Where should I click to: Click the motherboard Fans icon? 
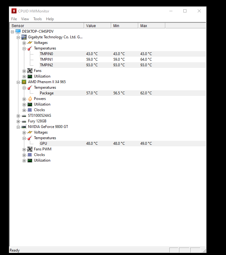pos(30,71)
